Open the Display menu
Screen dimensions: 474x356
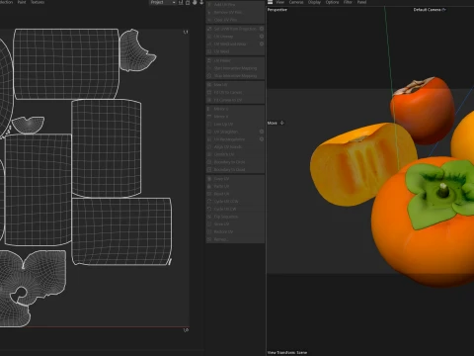pos(314,2)
